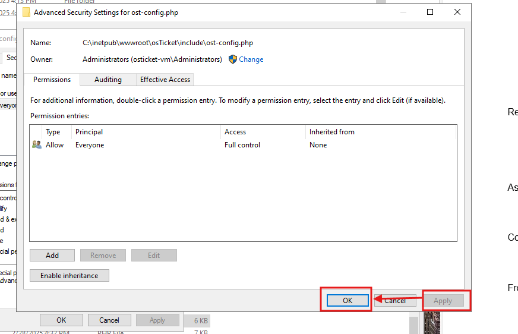Viewport: 518px width, 334px height.
Task: Click the shield icon next to Change
Action: point(233,59)
